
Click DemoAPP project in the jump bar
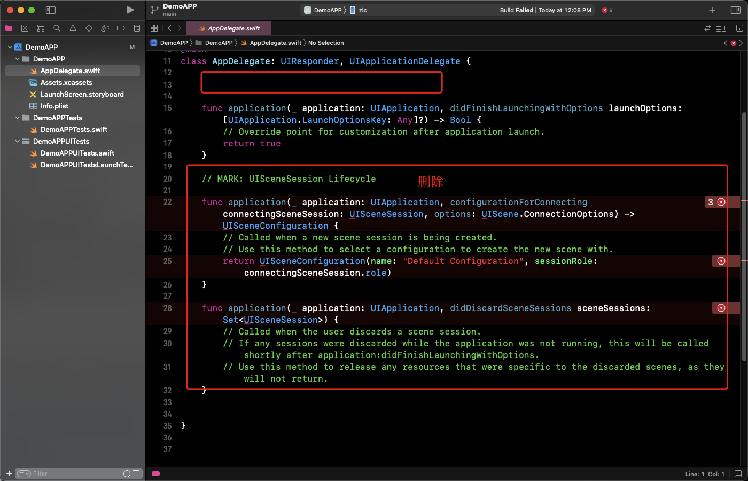169,43
